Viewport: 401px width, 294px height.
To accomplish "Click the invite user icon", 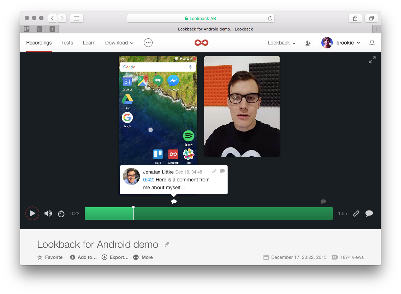I will click(308, 43).
